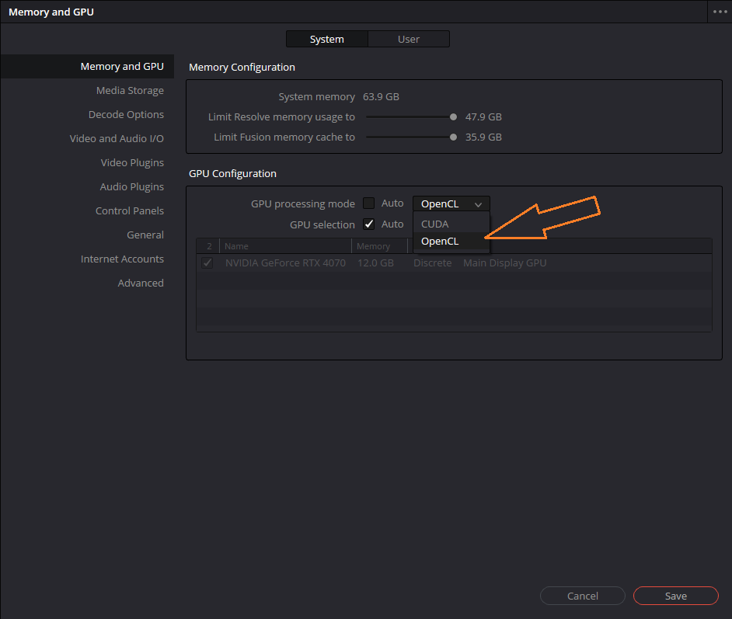Open Audio Plugins settings
This screenshot has height=619, width=732.
(131, 186)
